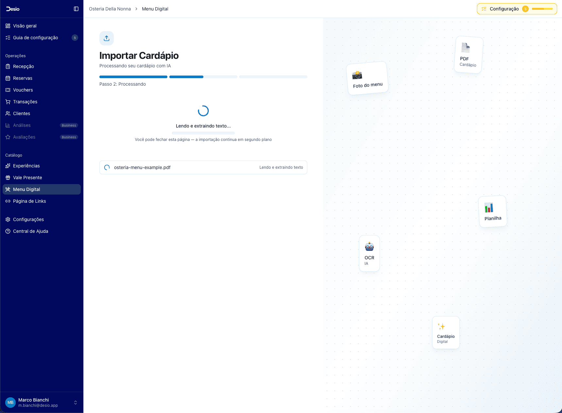Open the Configuração progress button

(x=517, y=9)
